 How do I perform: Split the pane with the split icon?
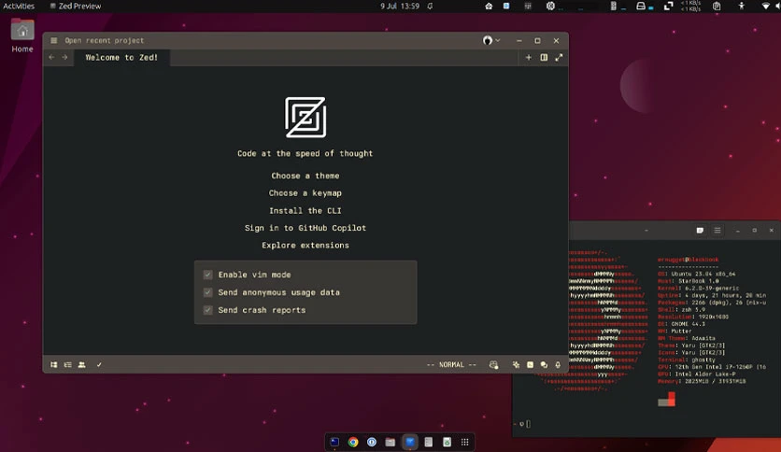(x=544, y=57)
